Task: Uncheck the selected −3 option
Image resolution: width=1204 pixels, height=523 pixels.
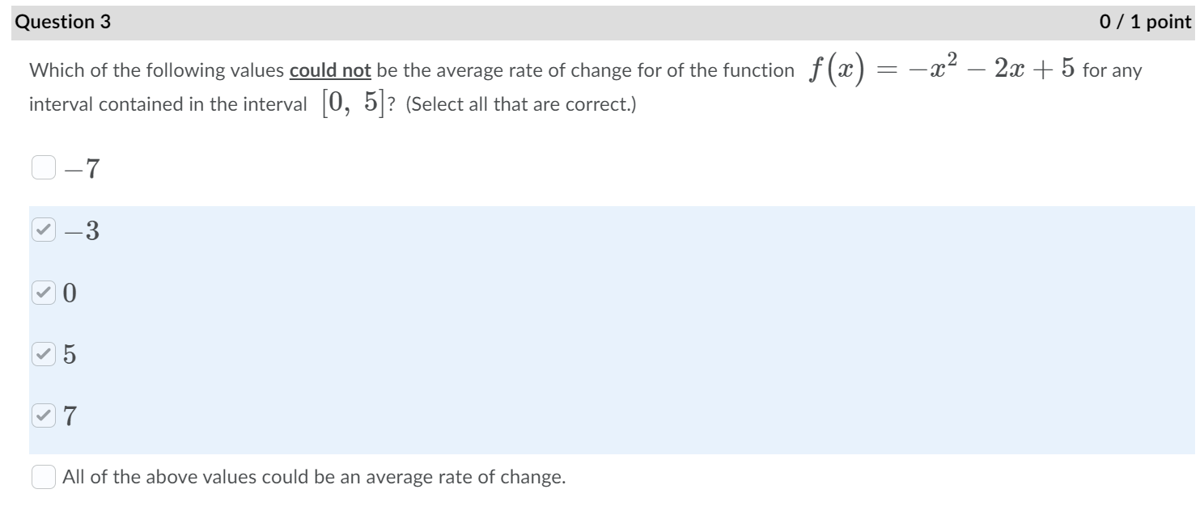Action: (x=45, y=230)
